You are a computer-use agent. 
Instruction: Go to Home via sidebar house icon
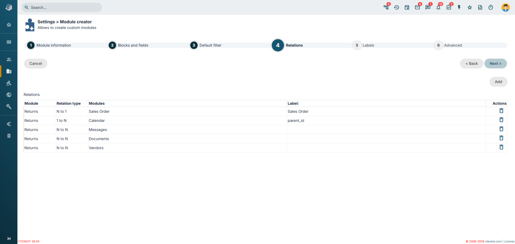click(x=9, y=24)
